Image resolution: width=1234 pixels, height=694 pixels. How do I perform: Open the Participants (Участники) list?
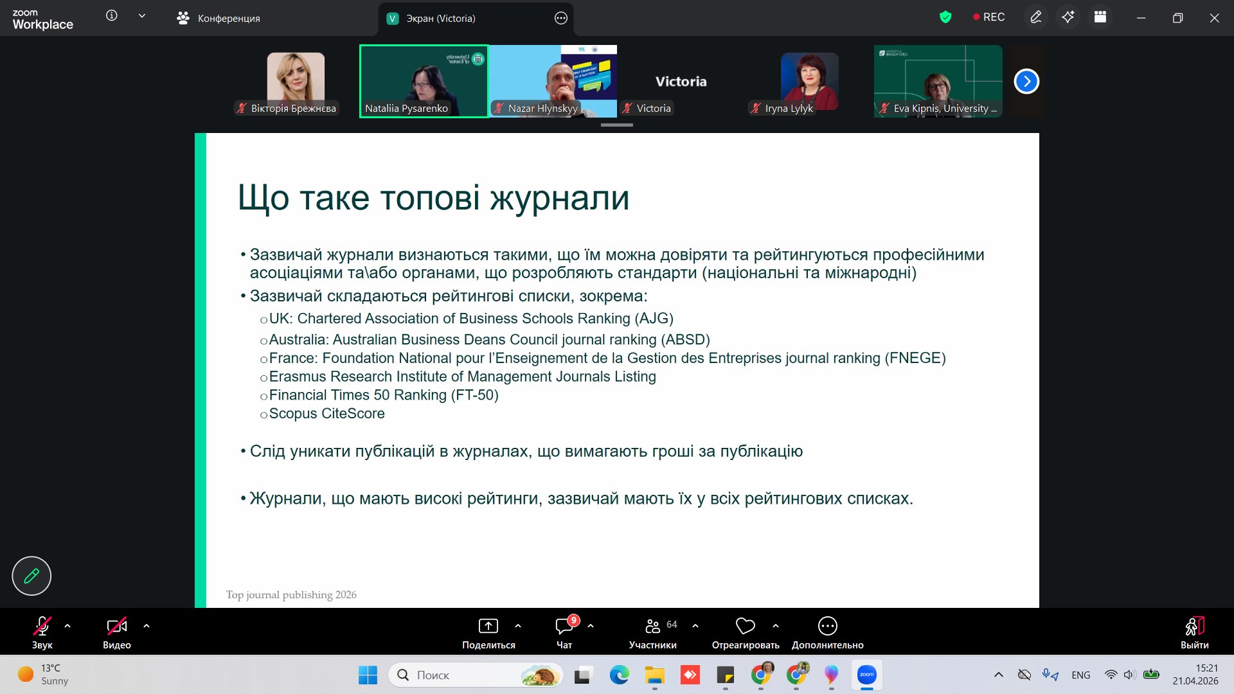pos(652,626)
